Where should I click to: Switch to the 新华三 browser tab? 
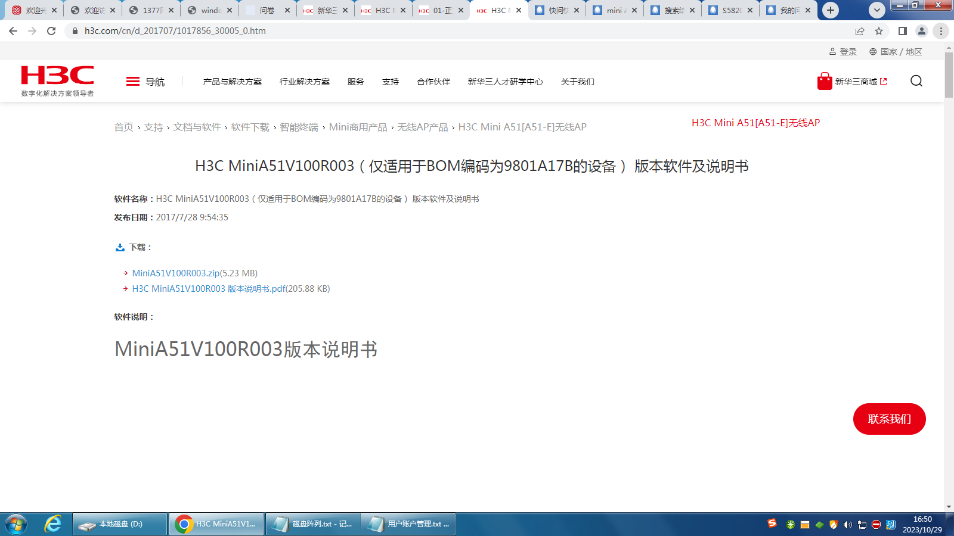(x=326, y=10)
